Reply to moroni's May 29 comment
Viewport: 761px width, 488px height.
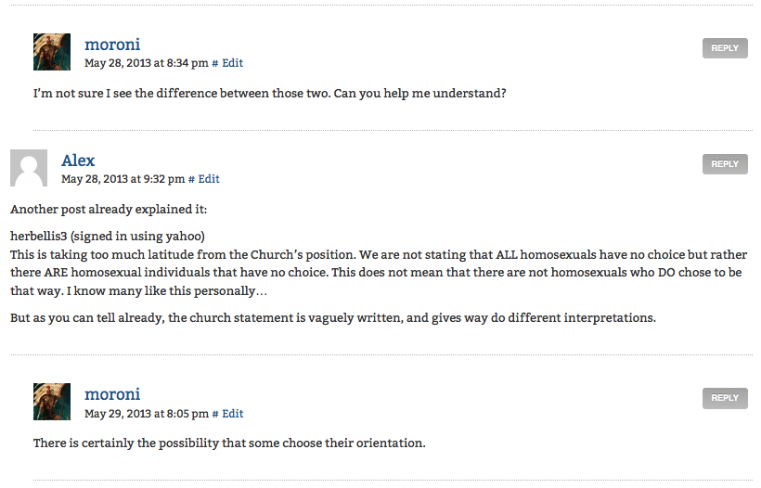pyautogui.click(x=725, y=398)
